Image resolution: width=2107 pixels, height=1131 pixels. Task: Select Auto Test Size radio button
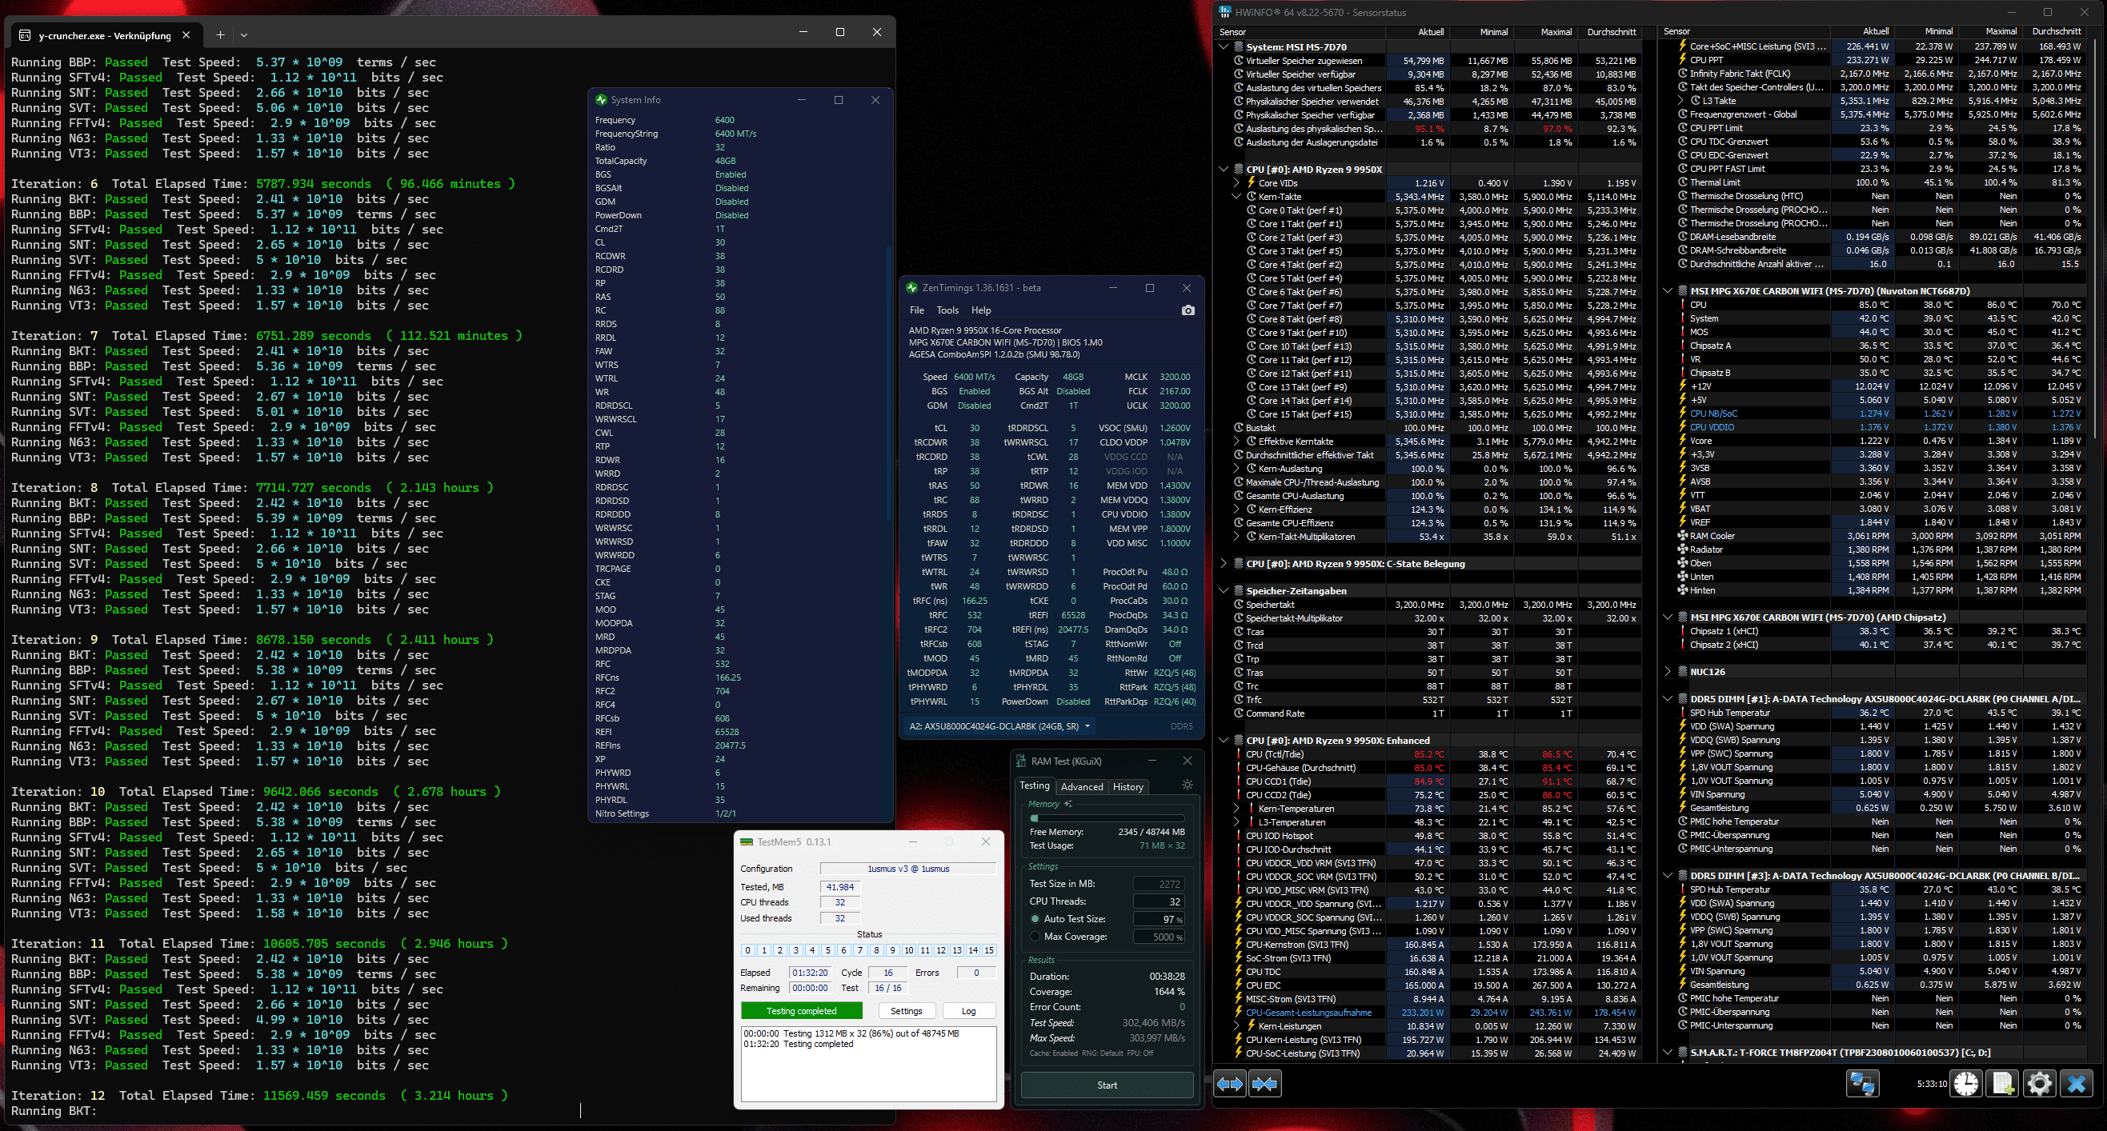click(1035, 918)
